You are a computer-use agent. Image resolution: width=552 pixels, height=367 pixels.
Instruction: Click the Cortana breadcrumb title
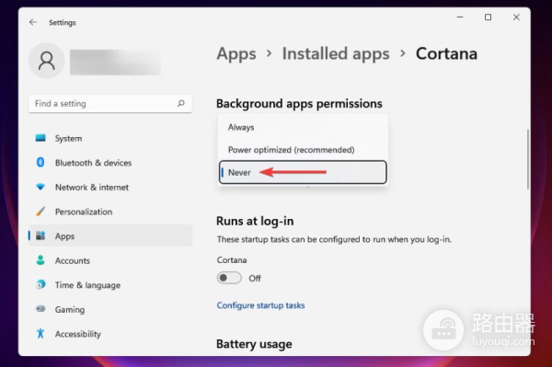pos(446,53)
